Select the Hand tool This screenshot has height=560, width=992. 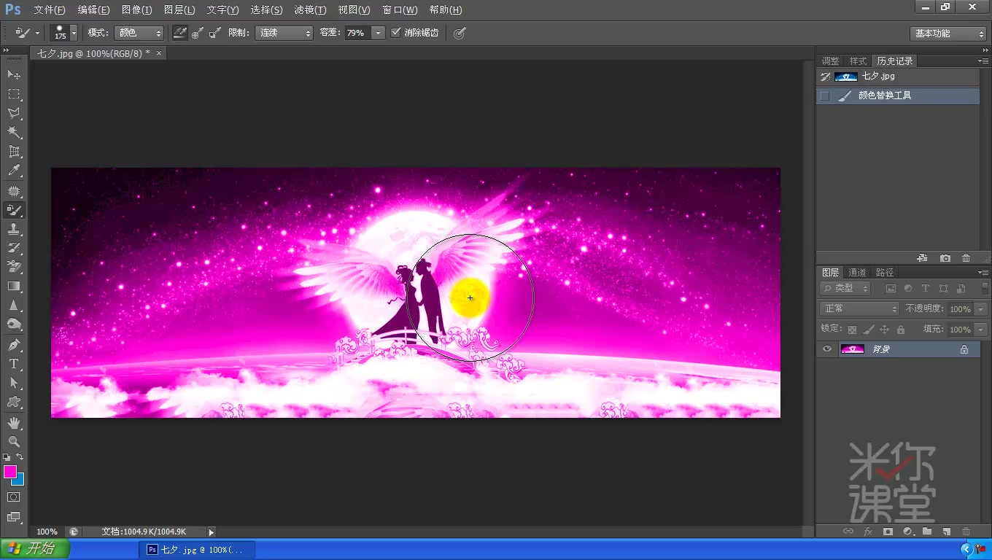[x=14, y=422]
